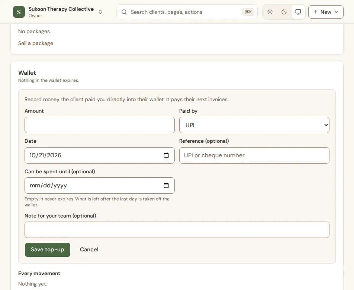The image size is (354, 290).
Task: Open calendar picker for Date field
Action: 166,155
